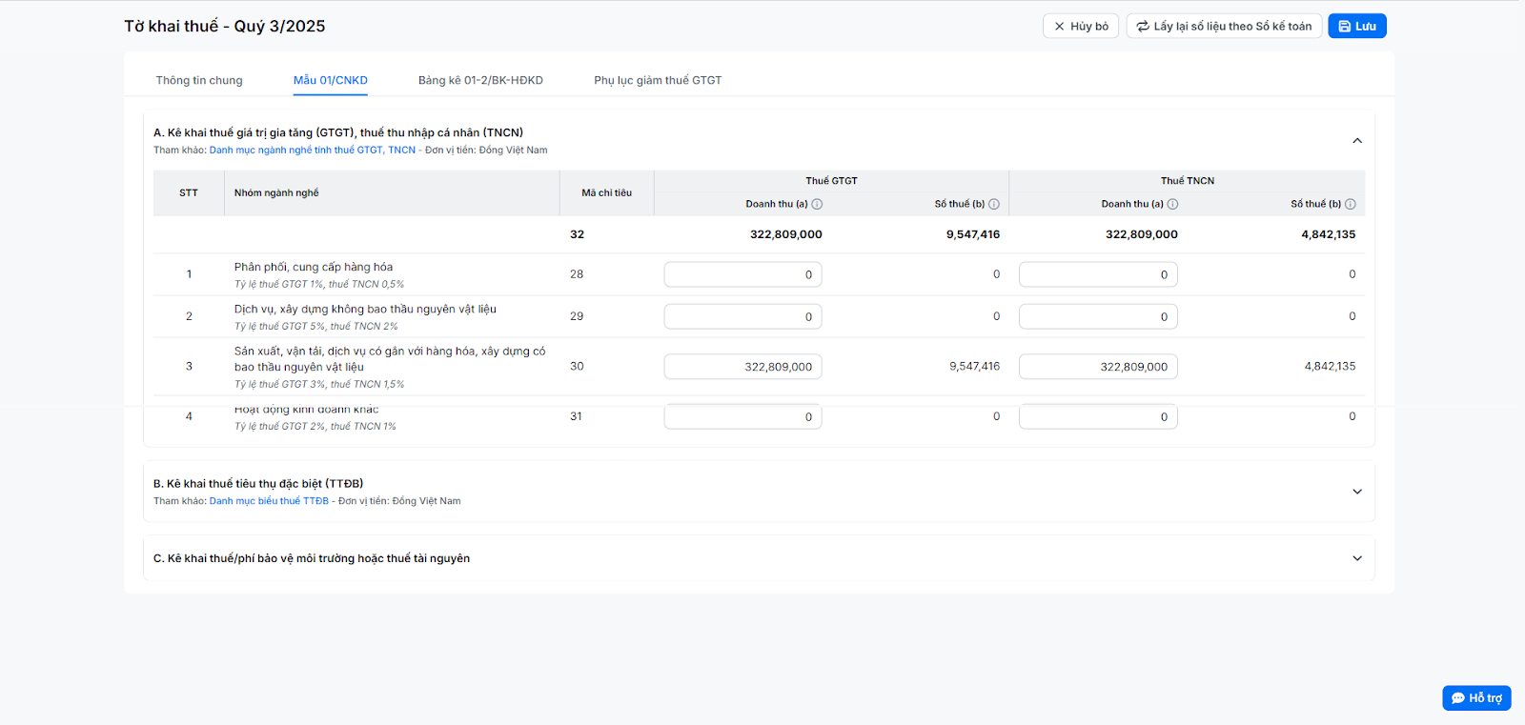Click GTGT revenue field for Phân phối, cung cấp hàng hóa
This screenshot has width=1525, height=725.
pyautogui.click(x=742, y=275)
